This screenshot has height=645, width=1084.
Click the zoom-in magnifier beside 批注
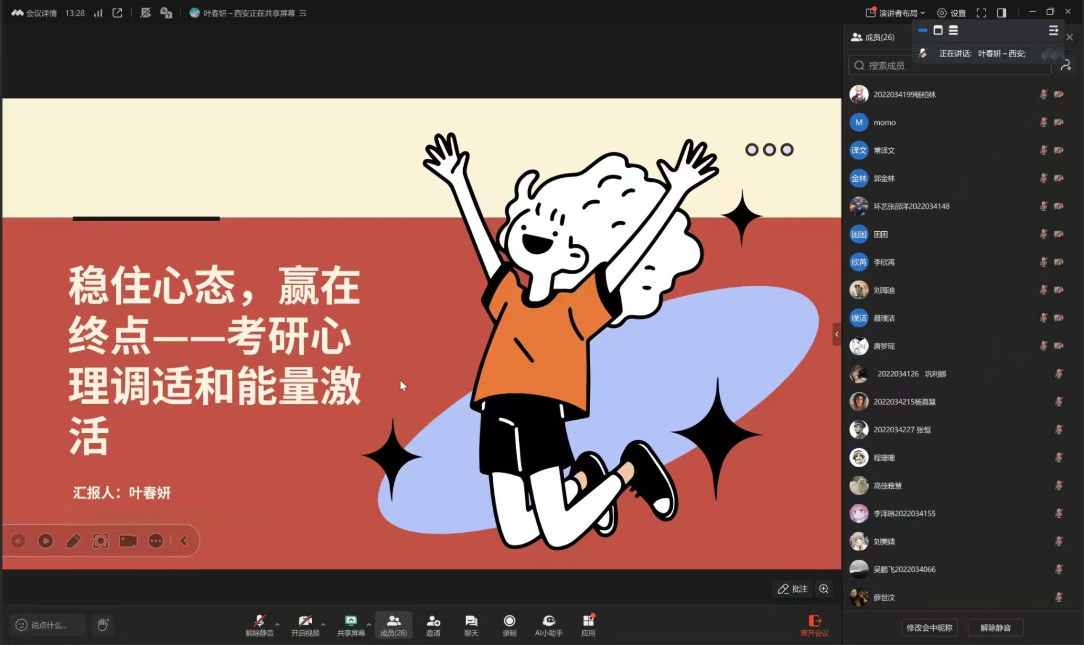pos(824,589)
